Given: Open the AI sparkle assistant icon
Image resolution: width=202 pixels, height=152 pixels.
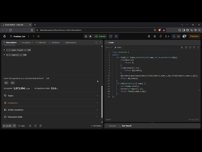Looking at the screenshot, I should click(116, 36).
